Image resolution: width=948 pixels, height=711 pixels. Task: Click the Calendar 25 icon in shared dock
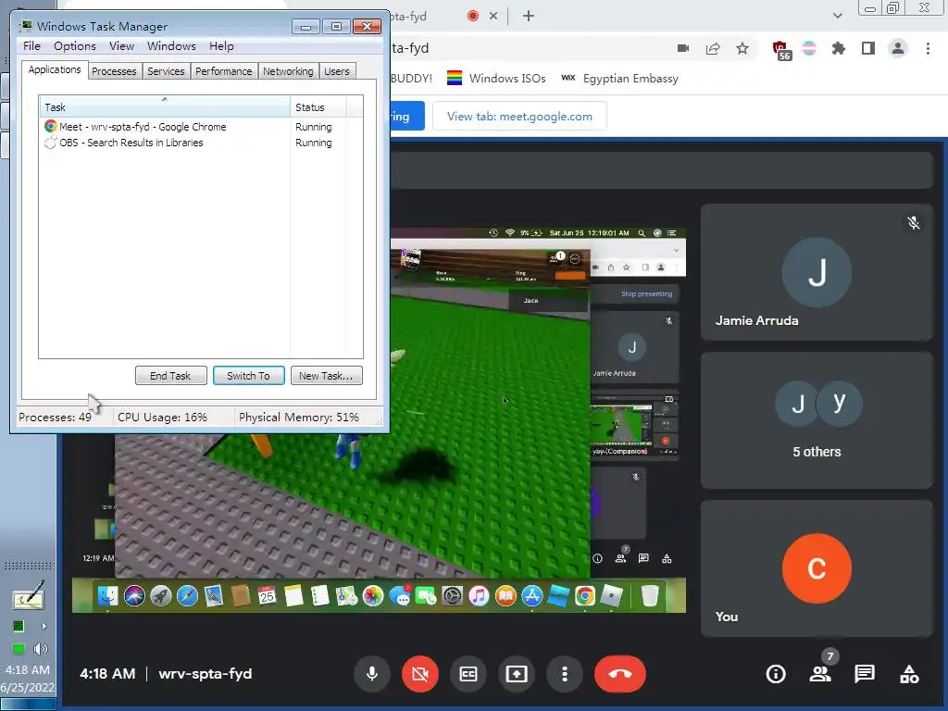pos(267,595)
